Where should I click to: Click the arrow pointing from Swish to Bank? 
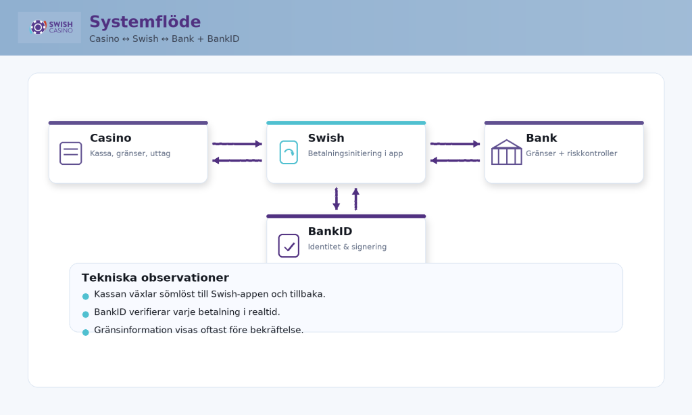pos(455,144)
